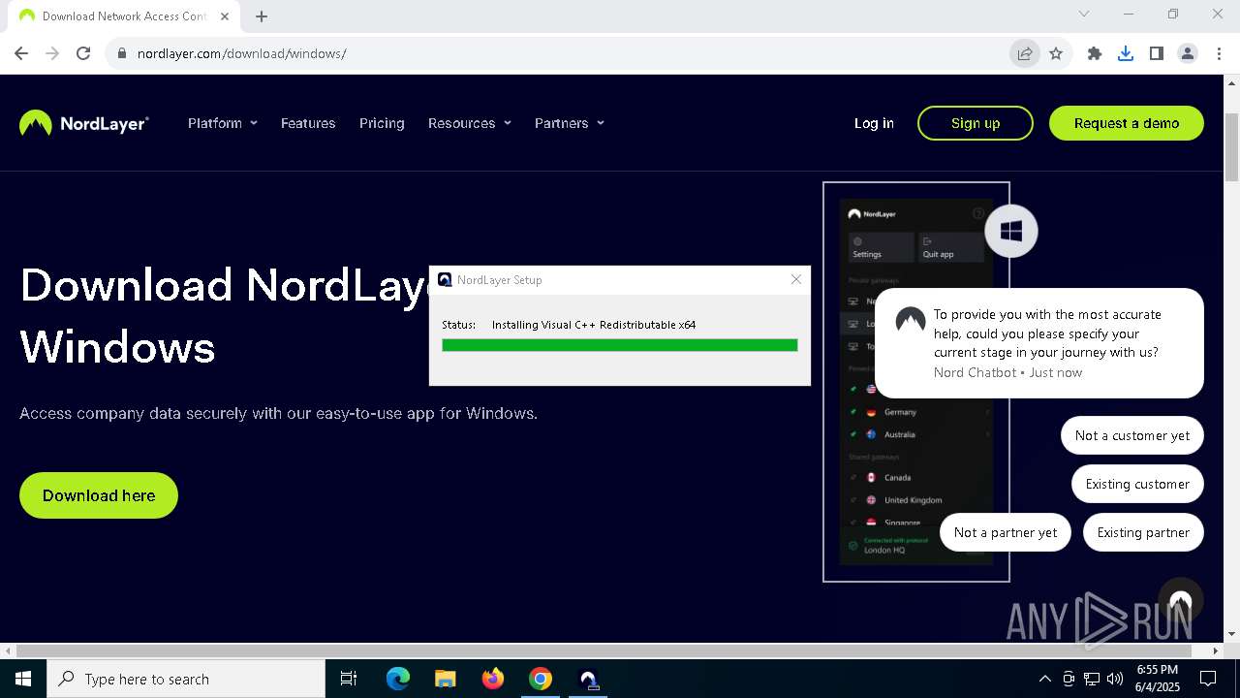Open the network icon in the tray
The image size is (1240, 698).
point(1092,679)
